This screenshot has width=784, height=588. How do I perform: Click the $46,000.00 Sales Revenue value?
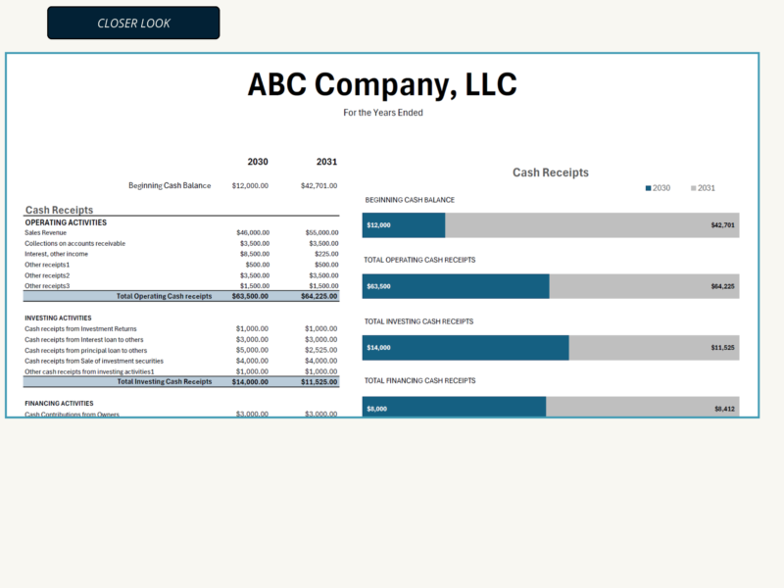tap(253, 232)
